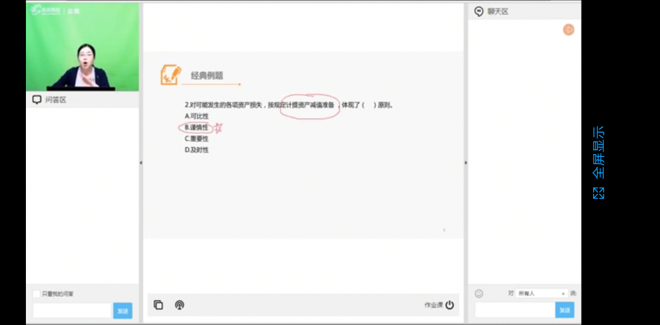660x325 pixels.
Task: Click the 经典例题 heading text
Action: coord(207,76)
